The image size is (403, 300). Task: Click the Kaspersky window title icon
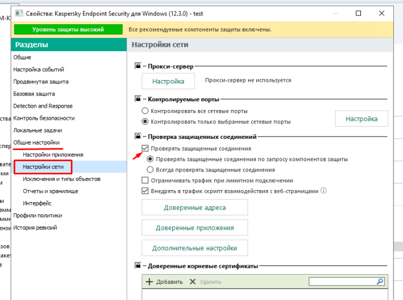pyautogui.click(x=19, y=13)
